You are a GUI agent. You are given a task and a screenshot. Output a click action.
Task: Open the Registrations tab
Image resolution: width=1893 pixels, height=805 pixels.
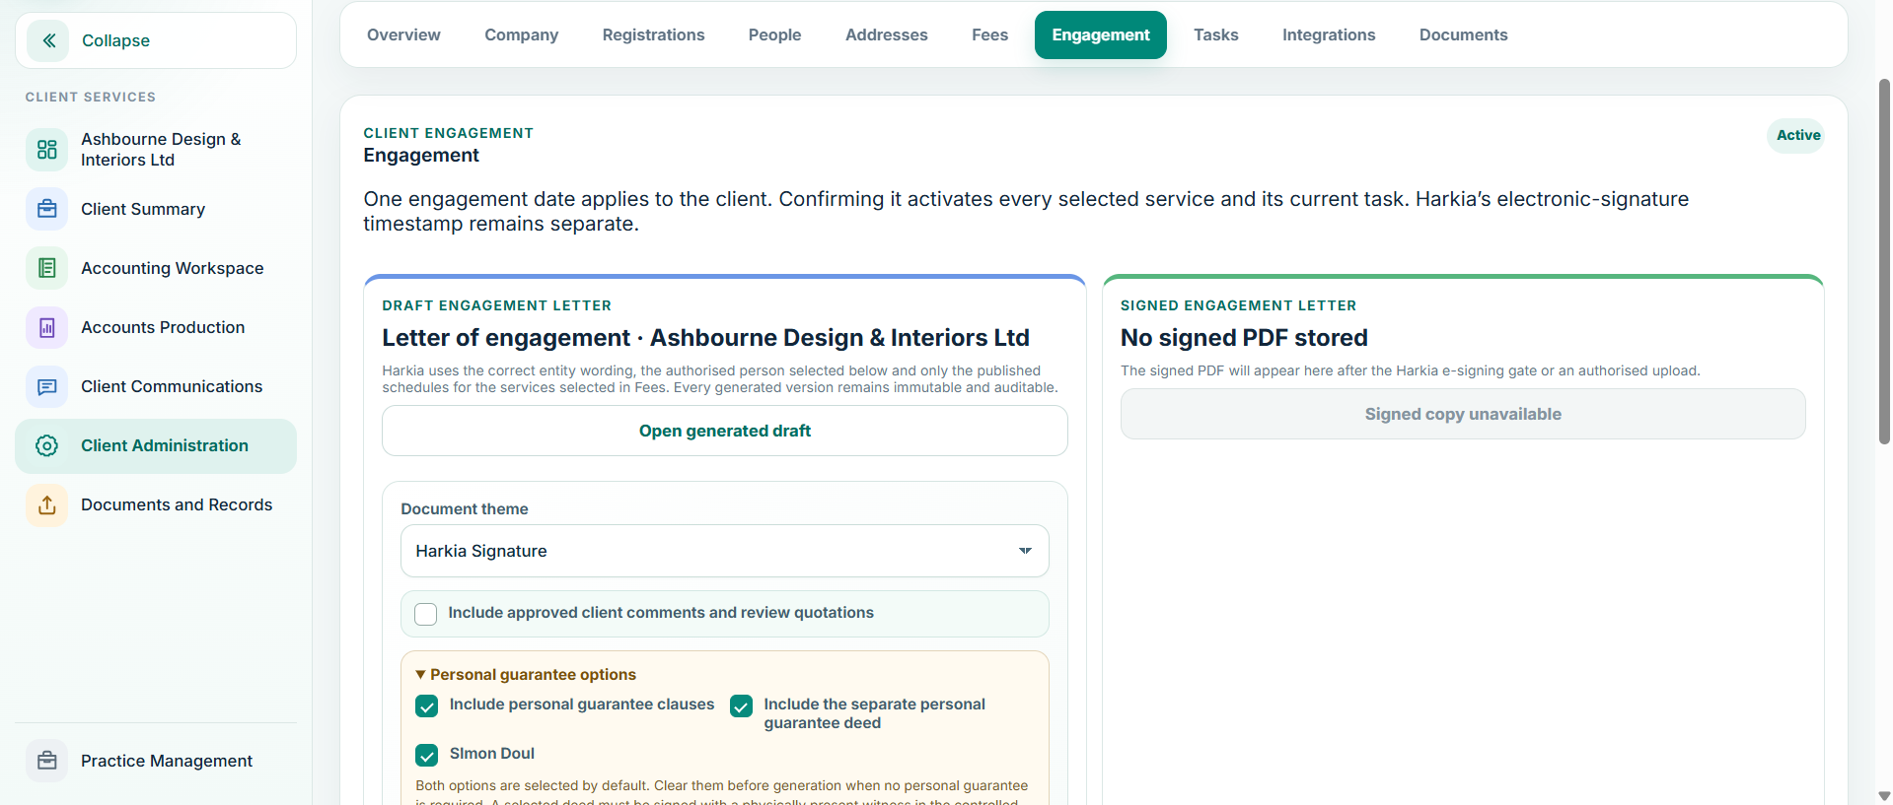653,34
